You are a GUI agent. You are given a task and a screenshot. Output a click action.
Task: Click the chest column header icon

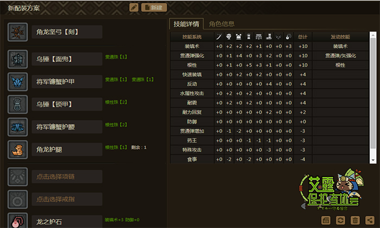[x=239, y=37]
